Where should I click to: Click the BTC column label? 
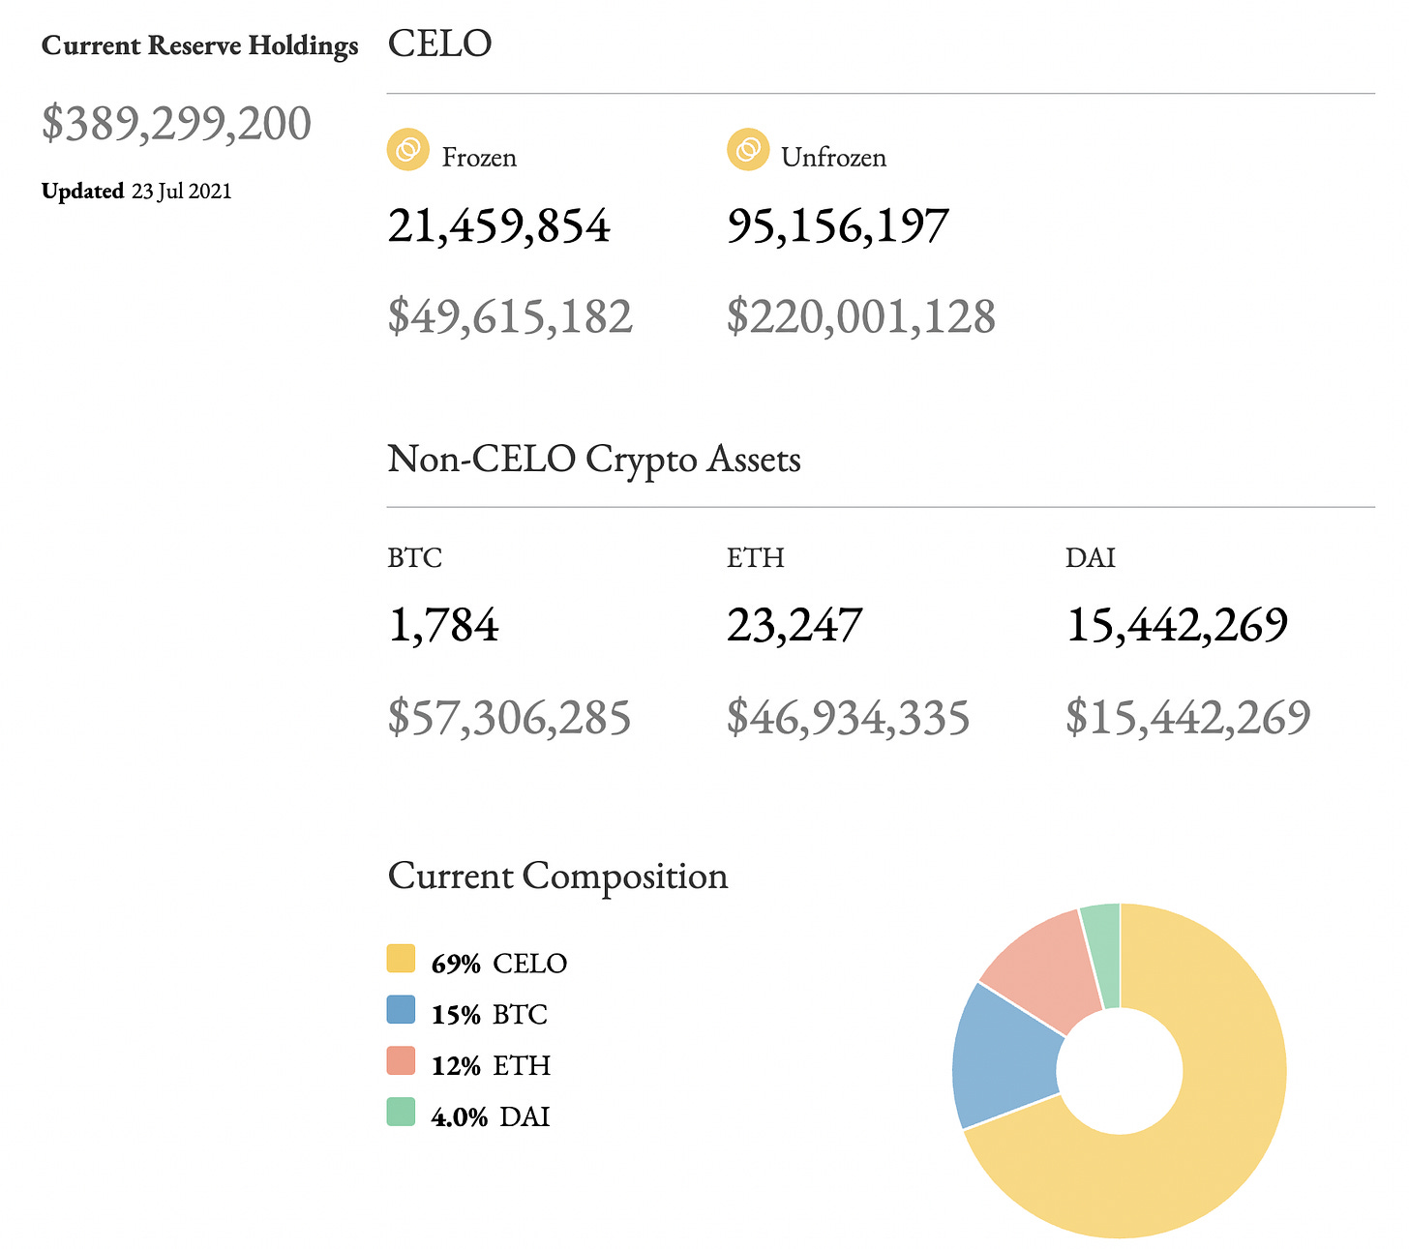click(x=415, y=558)
